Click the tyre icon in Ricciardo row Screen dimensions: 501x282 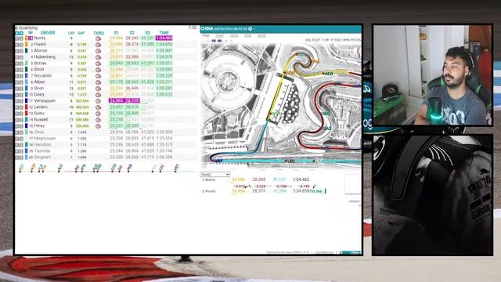(x=98, y=76)
